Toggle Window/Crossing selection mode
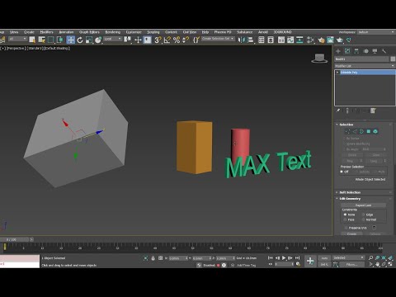 tap(59, 40)
